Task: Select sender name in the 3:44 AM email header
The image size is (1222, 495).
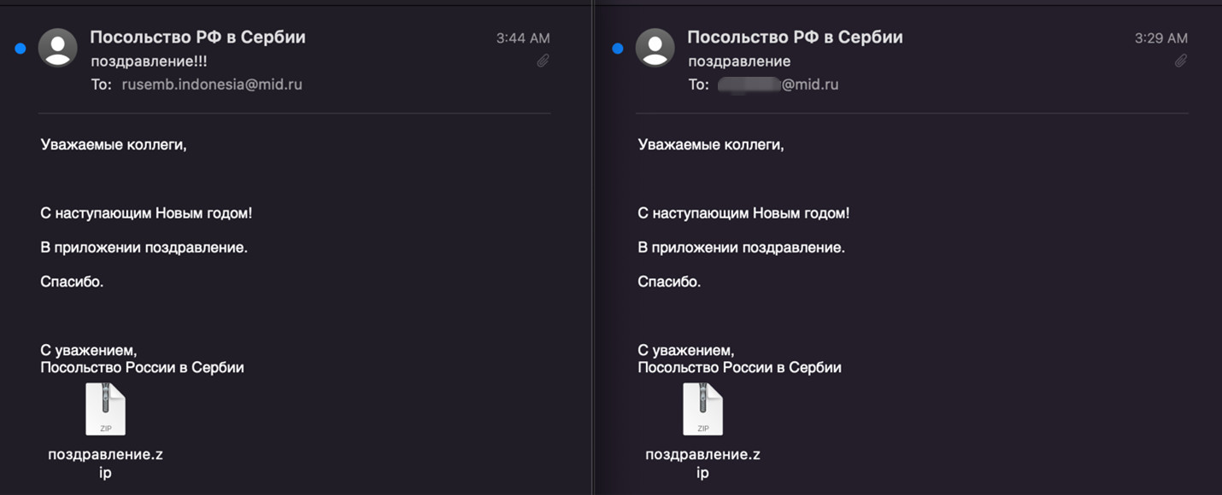Action: (x=197, y=37)
